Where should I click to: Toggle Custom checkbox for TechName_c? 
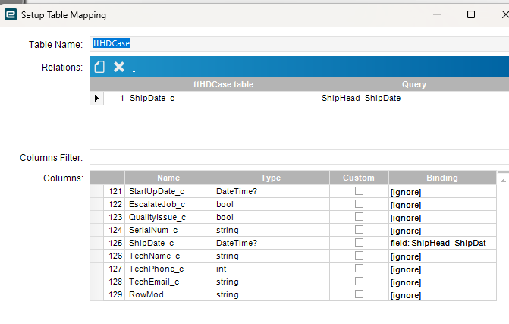[x=359, y=256]
